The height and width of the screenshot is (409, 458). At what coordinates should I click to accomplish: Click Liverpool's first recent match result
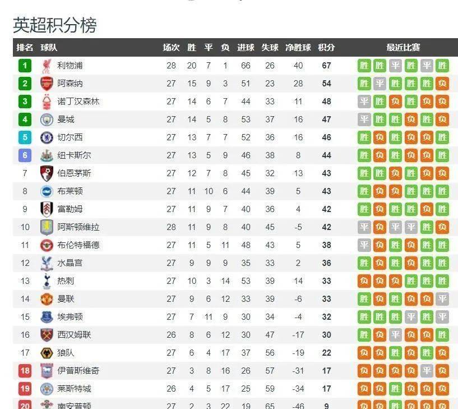[x=364, y=66]
